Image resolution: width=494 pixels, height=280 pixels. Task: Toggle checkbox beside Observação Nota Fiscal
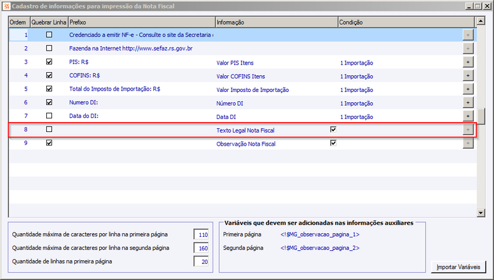click(x=333, y=143)
